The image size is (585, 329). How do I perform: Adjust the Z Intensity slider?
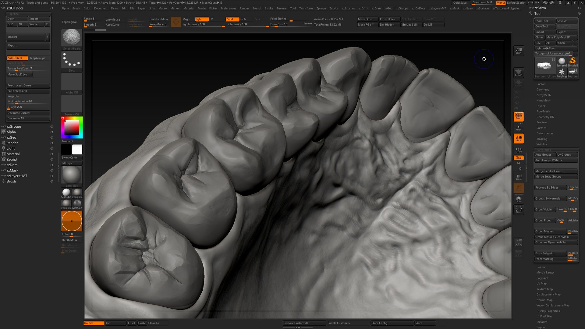[x=248, y=24]
